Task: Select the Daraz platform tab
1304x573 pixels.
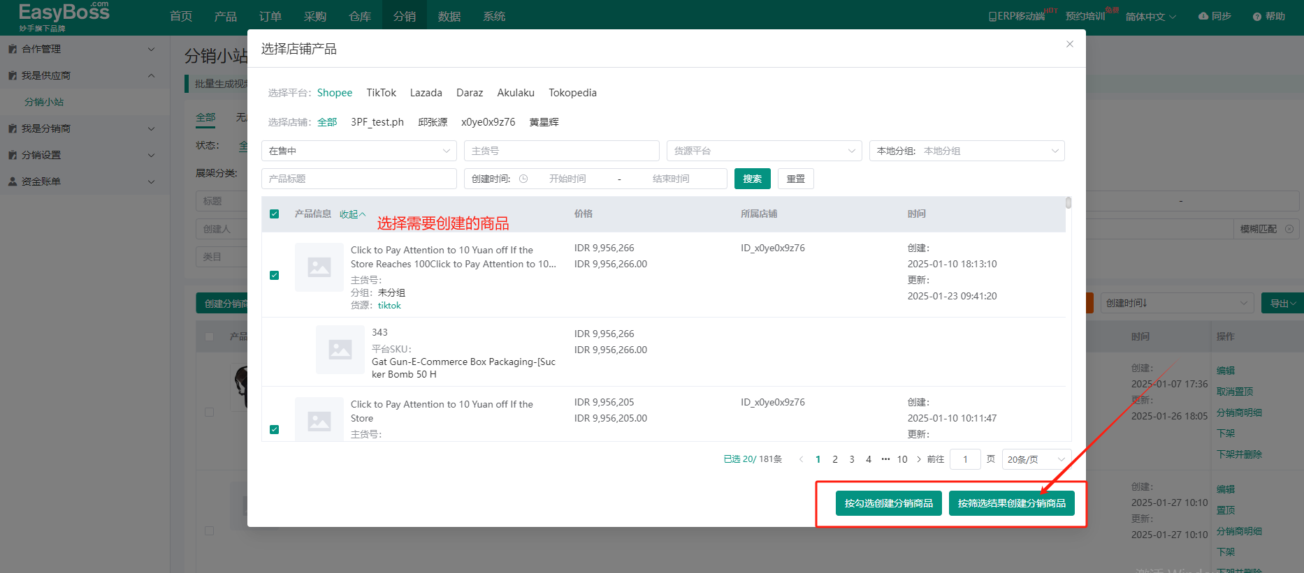Action: coord(470,93)
